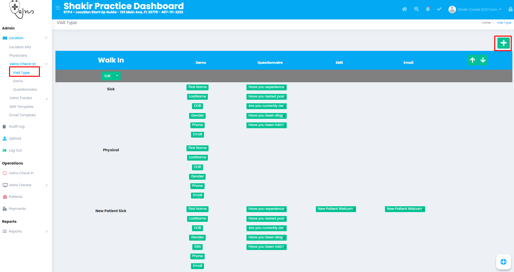Open the home icon in header
Screen dimensions: 514x272
pos(404,9)
